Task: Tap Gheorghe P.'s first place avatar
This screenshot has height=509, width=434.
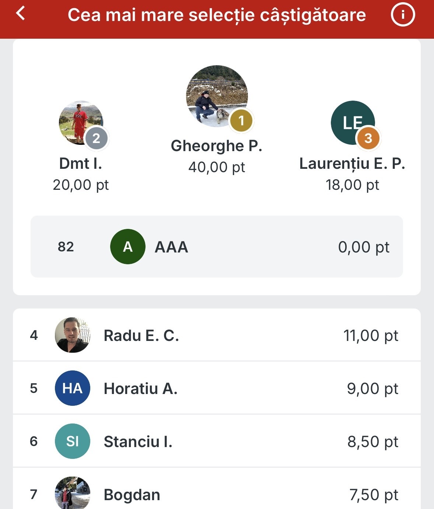Action: tap(217, 96)
